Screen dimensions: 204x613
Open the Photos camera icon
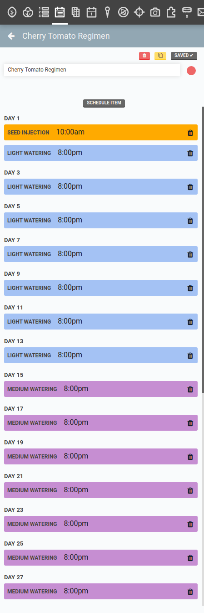pyautogui.click(x=155, y=12)
